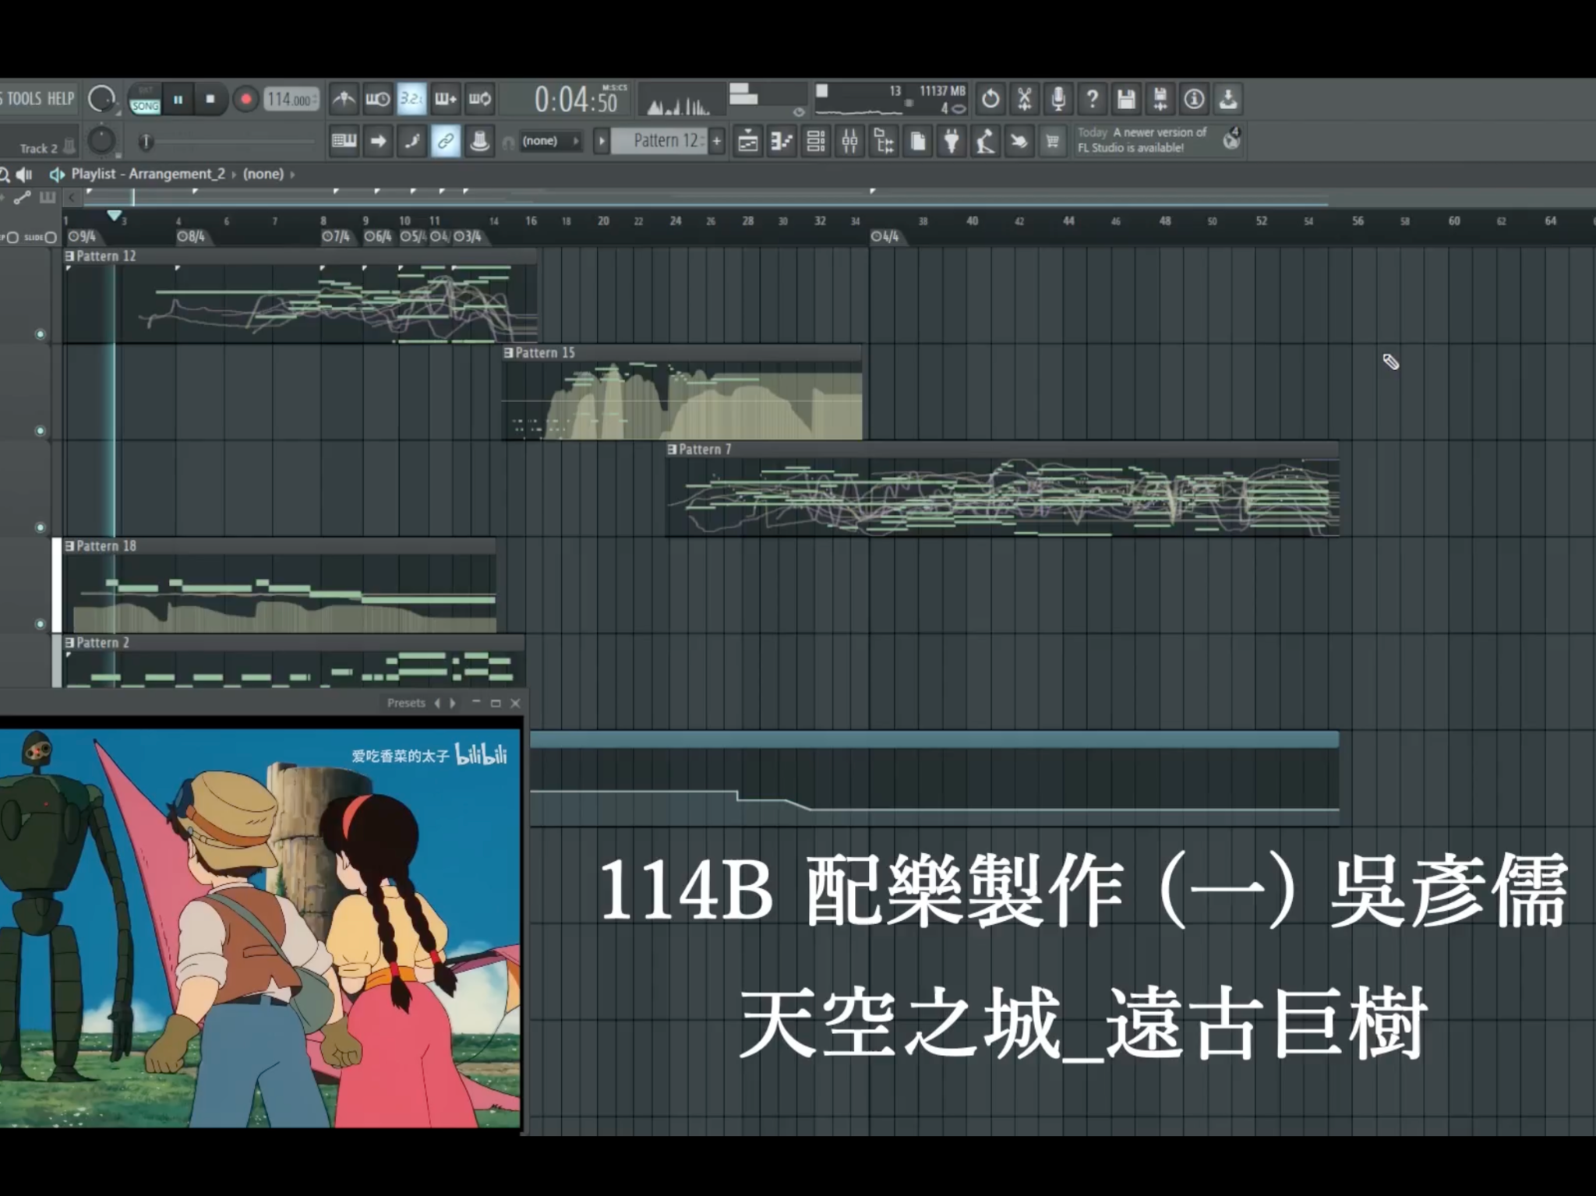Open the plugin picker plug icon
Viewport: 1596px width, 1196px height.
(952, 141)
